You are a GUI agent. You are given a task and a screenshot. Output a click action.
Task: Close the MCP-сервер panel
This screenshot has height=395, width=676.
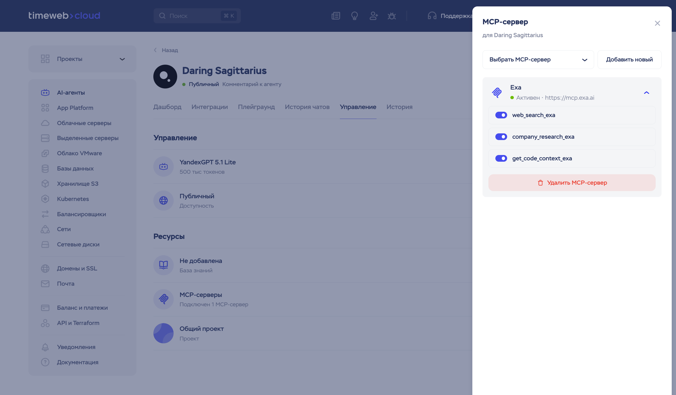[x=657, y=23]
